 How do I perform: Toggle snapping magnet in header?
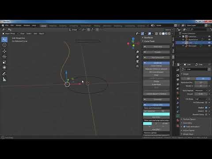[89, 30]
